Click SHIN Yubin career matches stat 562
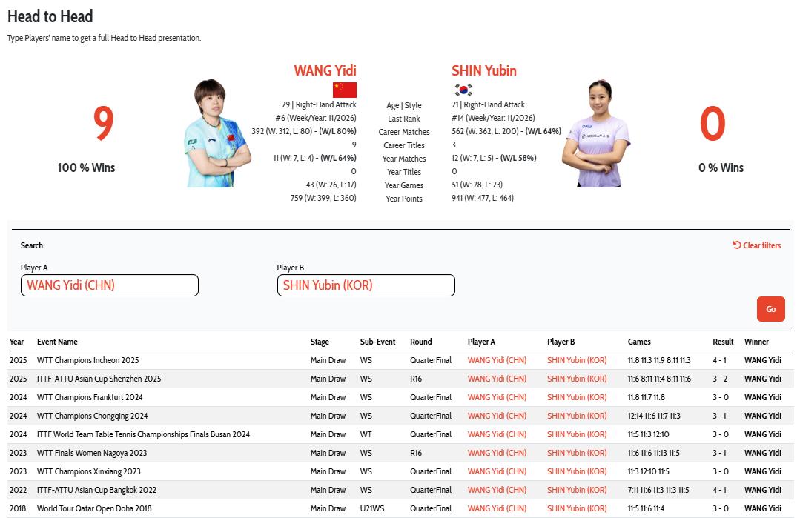 pyautogui.click(x=506, y=132)
